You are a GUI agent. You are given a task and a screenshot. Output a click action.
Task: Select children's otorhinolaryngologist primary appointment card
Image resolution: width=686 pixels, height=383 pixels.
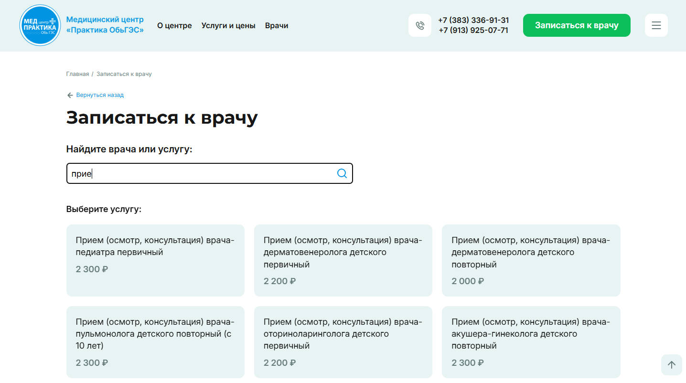pos(343,342)
